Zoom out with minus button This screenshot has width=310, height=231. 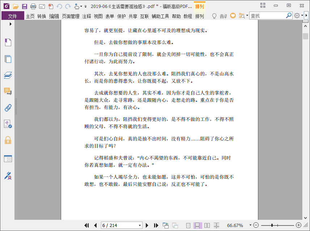(256, 225)
